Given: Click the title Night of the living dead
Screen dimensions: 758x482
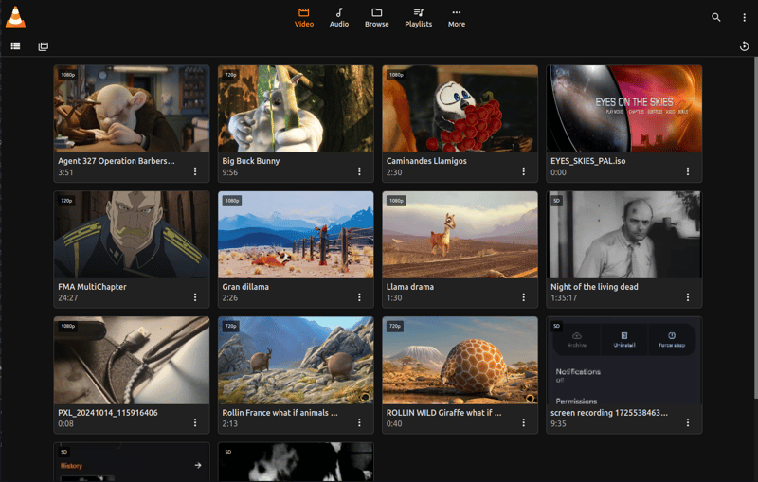Looking at the screenshot, I should [x=594, y=286].
